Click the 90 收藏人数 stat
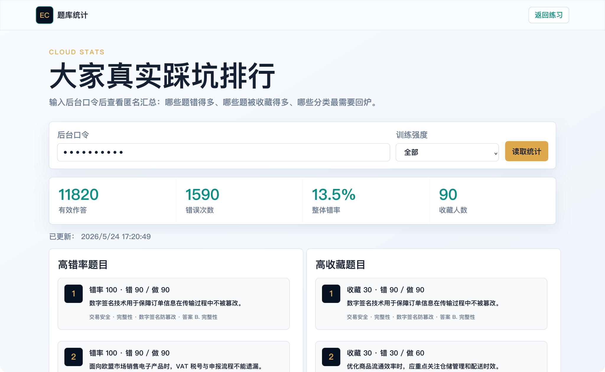This screenshot has height=372, width=605. pyautogui.click(x=493, y=201)
